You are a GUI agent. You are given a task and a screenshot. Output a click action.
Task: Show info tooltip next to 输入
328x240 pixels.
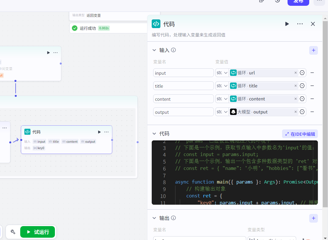click(x=173, y=50)
